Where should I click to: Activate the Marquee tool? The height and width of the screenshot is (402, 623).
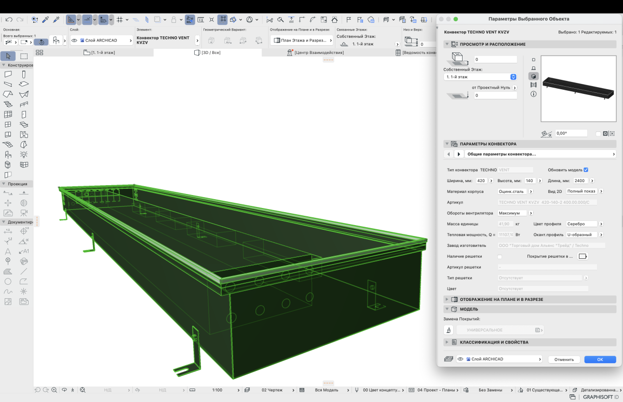24,56
